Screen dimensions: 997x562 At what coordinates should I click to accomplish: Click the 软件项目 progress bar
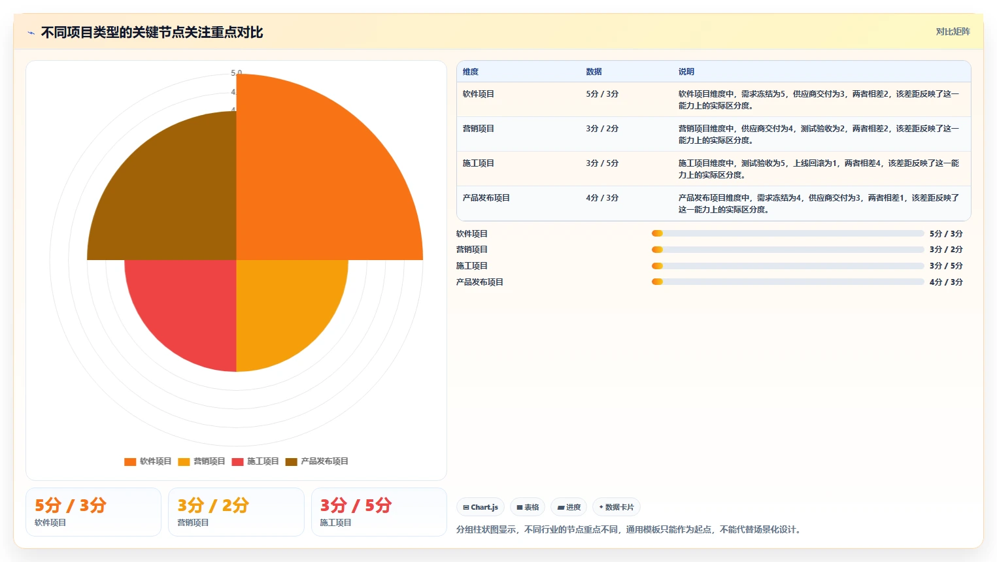(788, 233)
